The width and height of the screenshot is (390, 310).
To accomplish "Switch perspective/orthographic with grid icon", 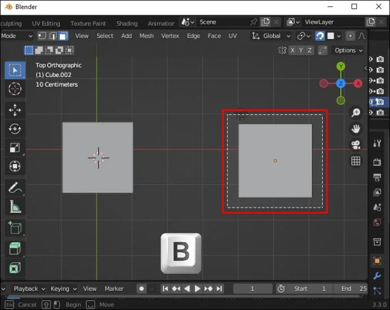I will coord(356,161).
